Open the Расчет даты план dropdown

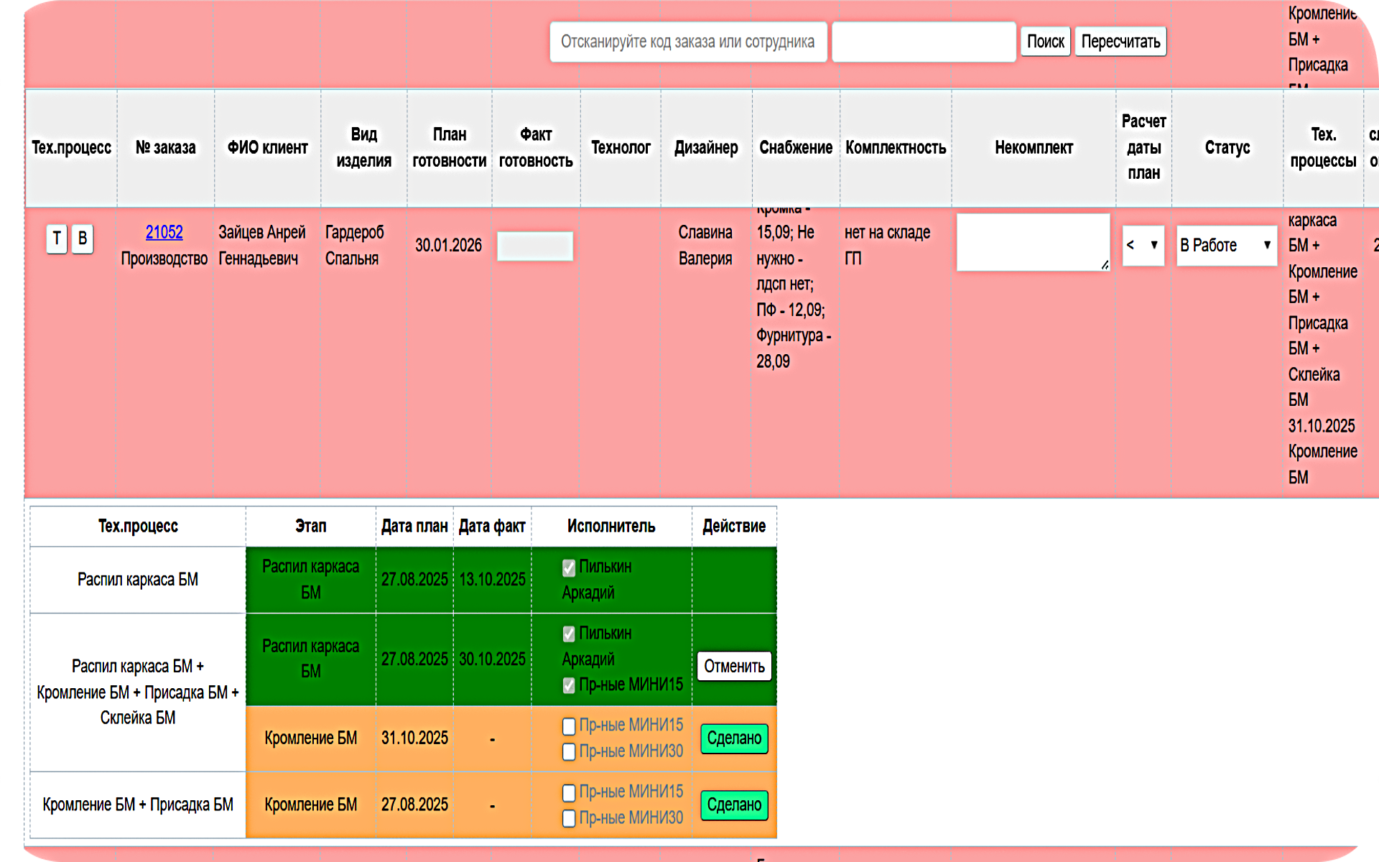point(1143,246)
